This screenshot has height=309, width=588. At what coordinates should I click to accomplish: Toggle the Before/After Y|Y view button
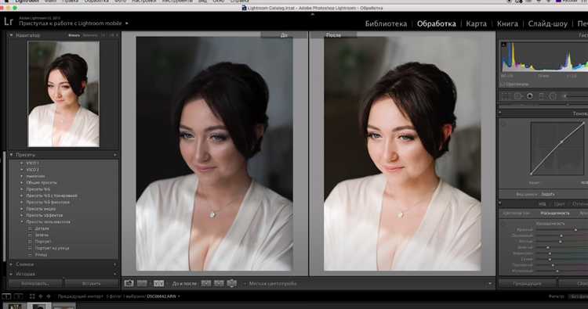click(x=158, y=283)
